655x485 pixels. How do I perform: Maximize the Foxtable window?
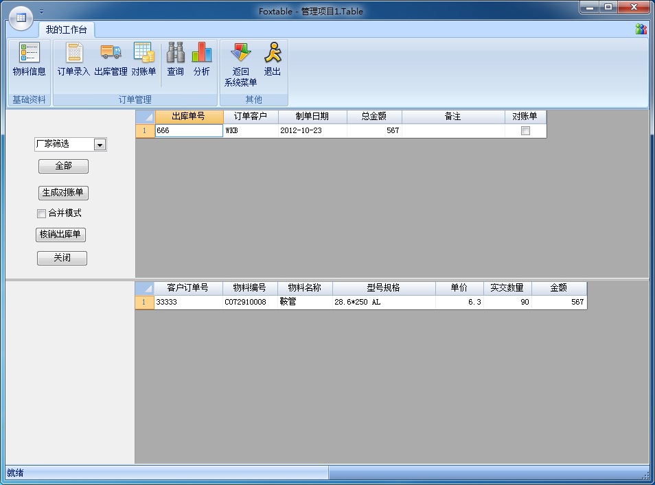click(608, 7)
